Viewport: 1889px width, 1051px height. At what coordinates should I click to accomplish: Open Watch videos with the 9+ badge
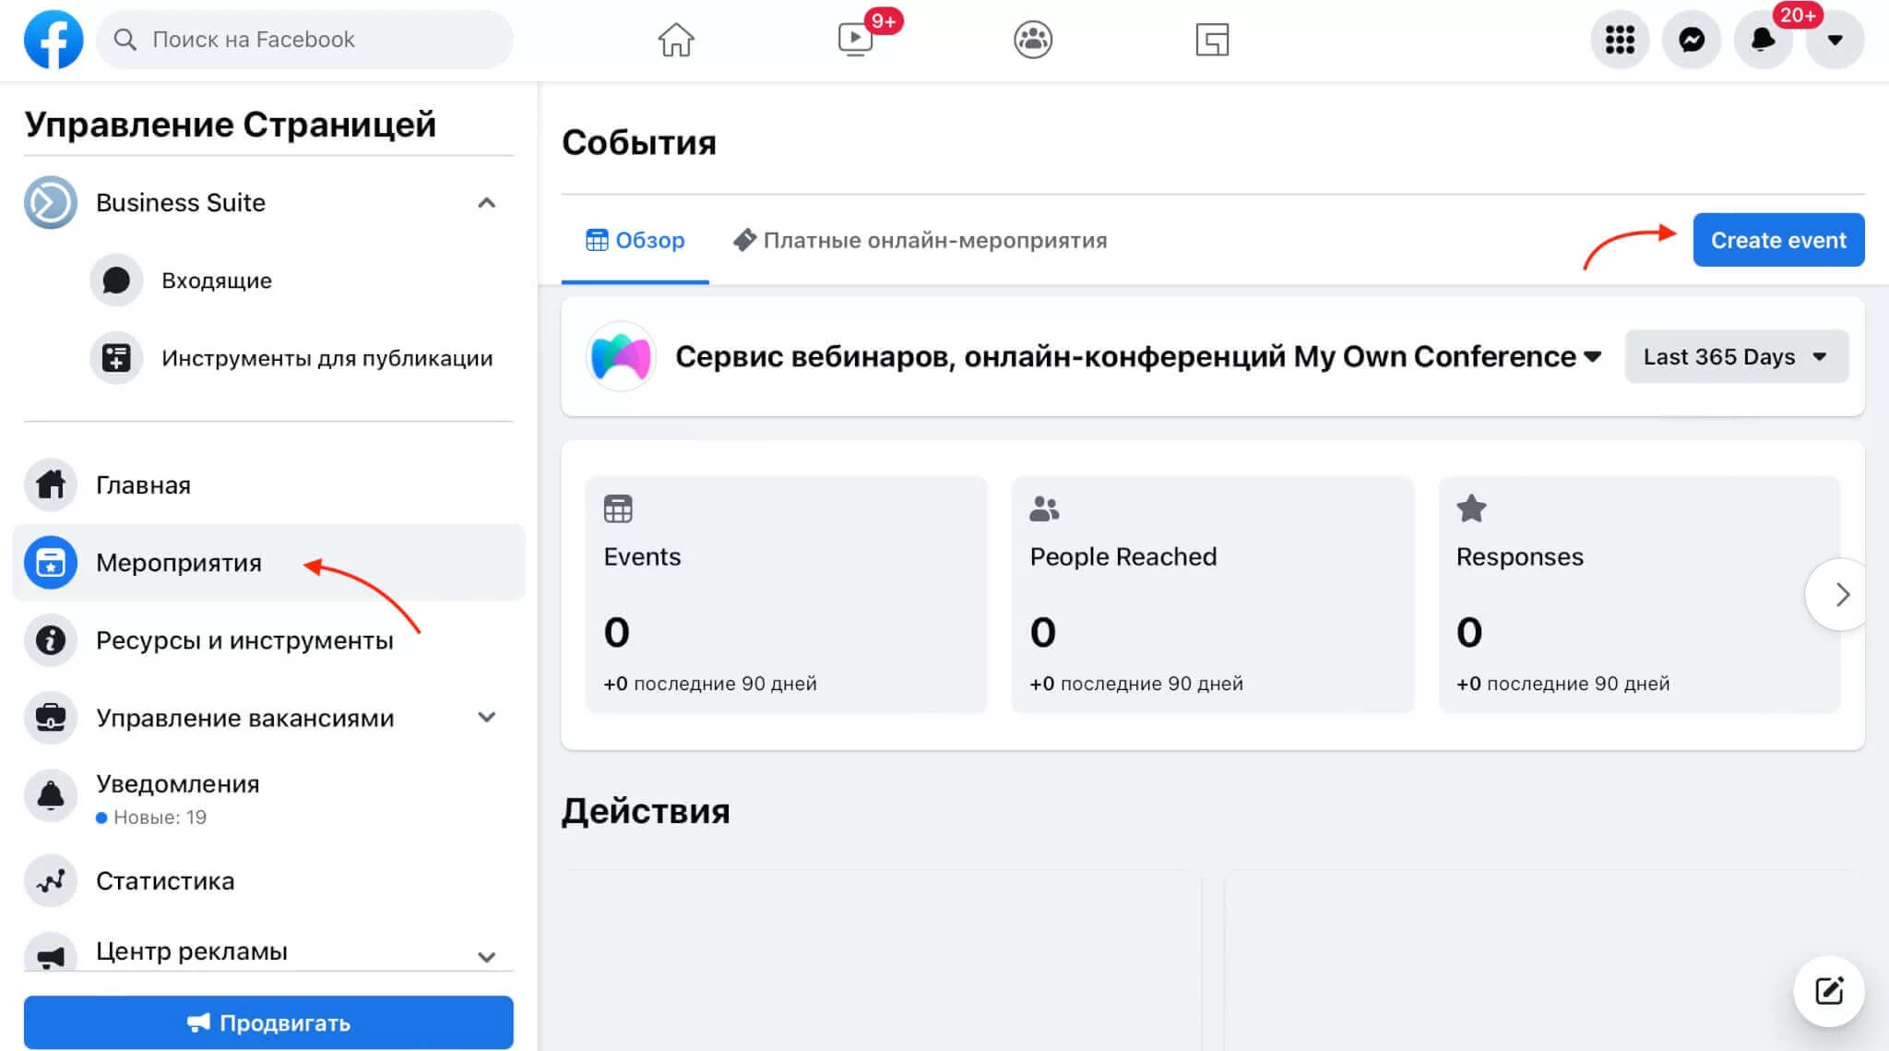click(853, 40)
